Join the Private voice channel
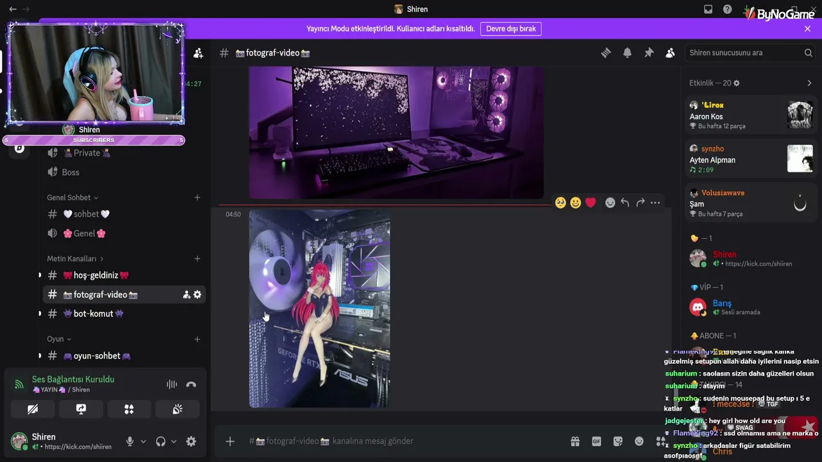The width and height of the screenshot is (822, 462). (124, 153)
